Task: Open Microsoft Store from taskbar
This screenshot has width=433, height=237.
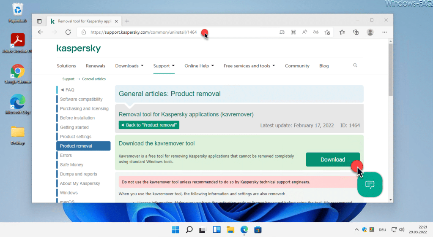Action: 258,229
